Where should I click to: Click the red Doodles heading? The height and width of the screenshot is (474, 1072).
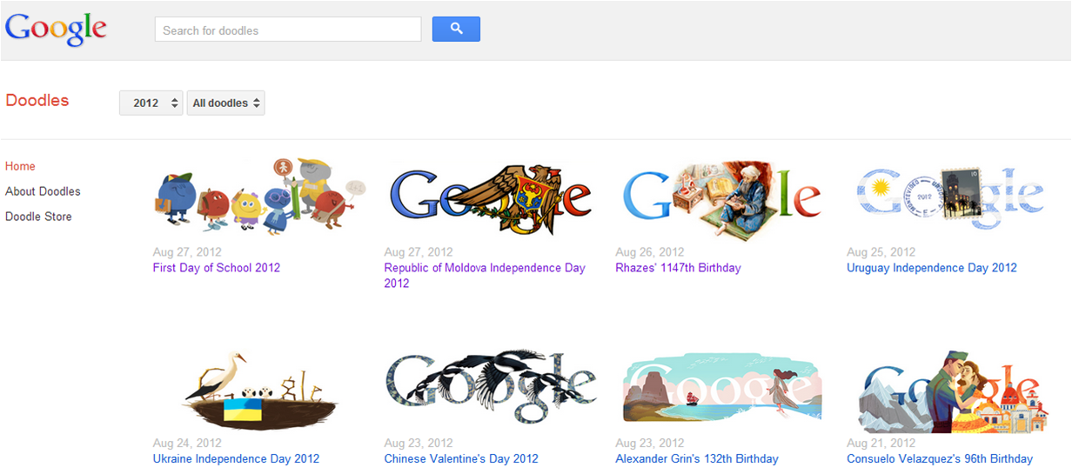point(37,101)
